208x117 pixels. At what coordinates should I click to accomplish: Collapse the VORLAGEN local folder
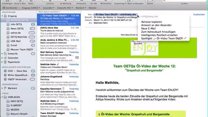point(2,97)
